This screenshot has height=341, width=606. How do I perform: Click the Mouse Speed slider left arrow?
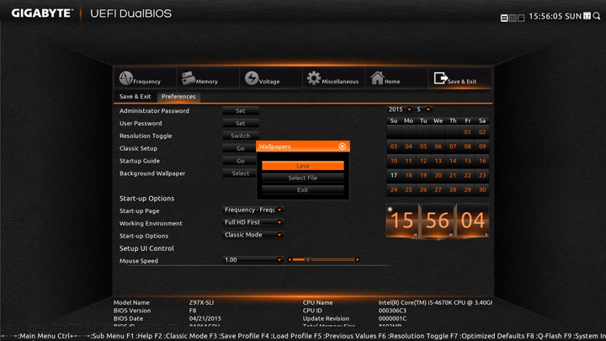click(290, 260)
